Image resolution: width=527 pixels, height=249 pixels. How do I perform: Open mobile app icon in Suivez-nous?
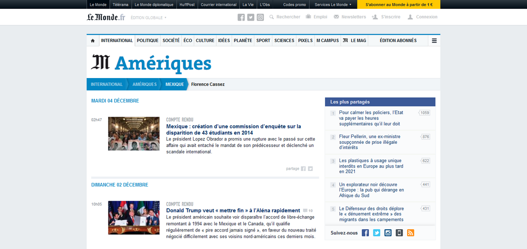399,233
